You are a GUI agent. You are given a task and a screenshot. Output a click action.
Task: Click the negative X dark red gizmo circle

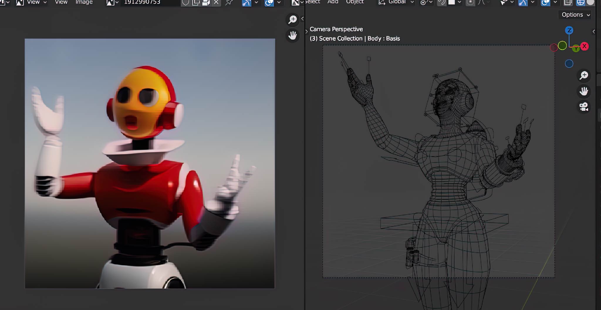pos(554,48)
